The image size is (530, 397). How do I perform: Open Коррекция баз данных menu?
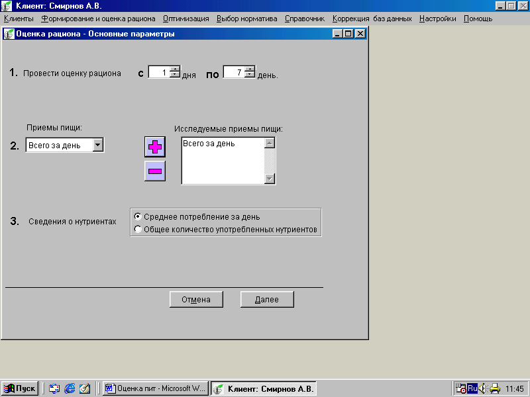(x=372, y=19)
